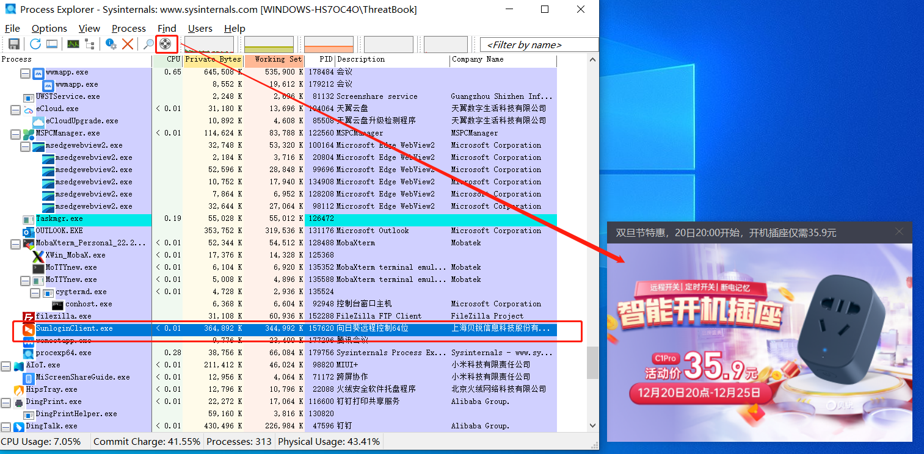Click the scrollbar down arrow of process list

592,425
